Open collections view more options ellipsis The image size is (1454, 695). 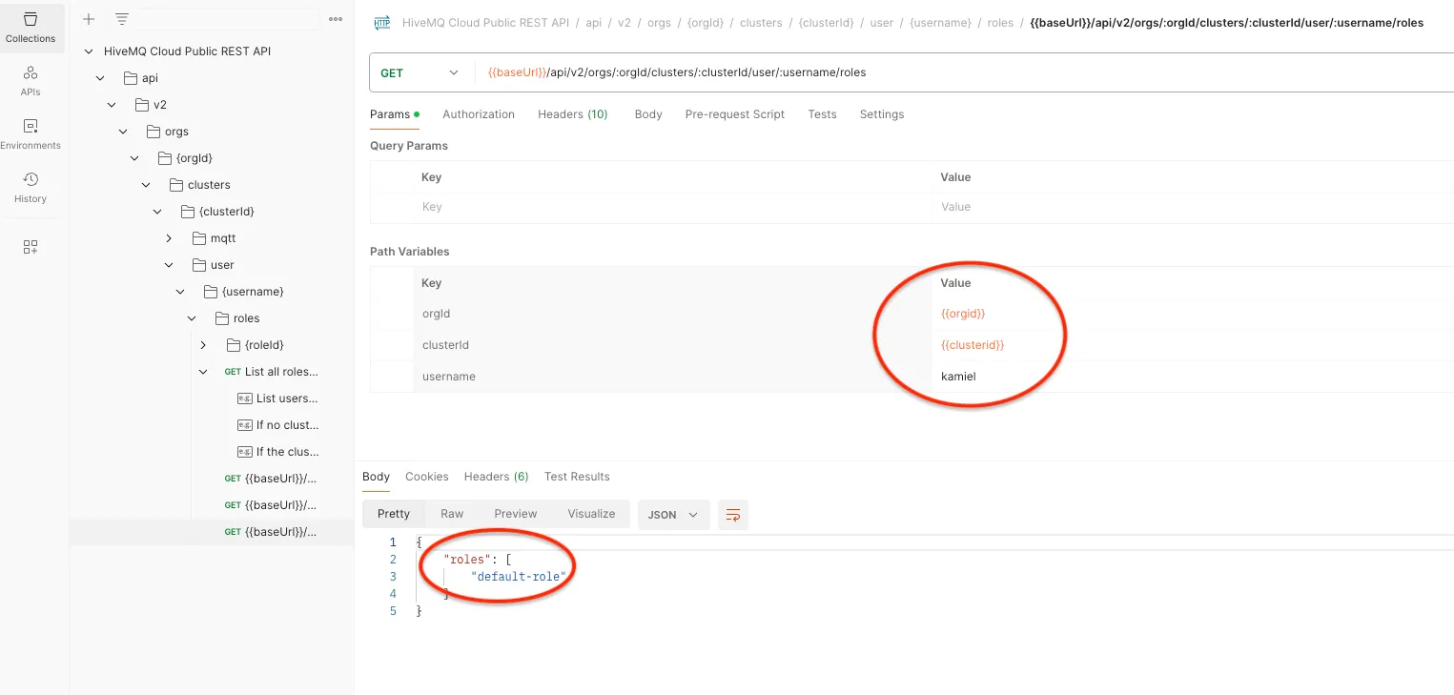pos(336,19)
